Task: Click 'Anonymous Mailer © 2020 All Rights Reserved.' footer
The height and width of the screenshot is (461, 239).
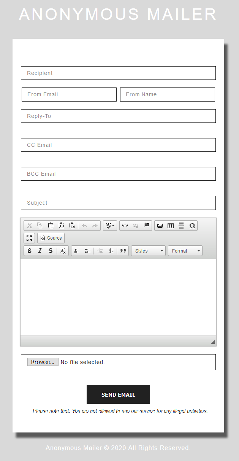Action: 118,448
